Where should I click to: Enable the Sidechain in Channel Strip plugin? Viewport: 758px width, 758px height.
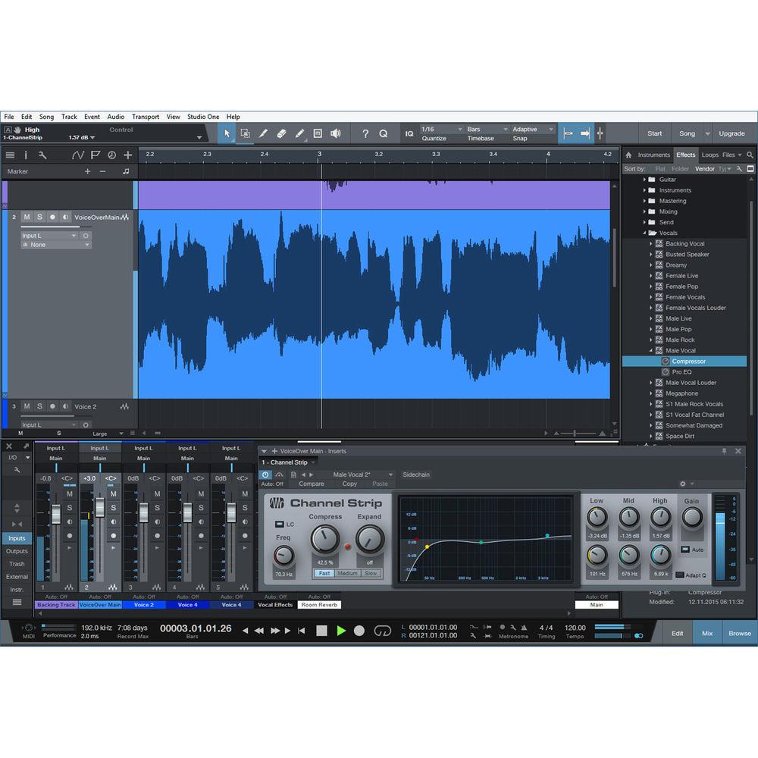(415, 475)
